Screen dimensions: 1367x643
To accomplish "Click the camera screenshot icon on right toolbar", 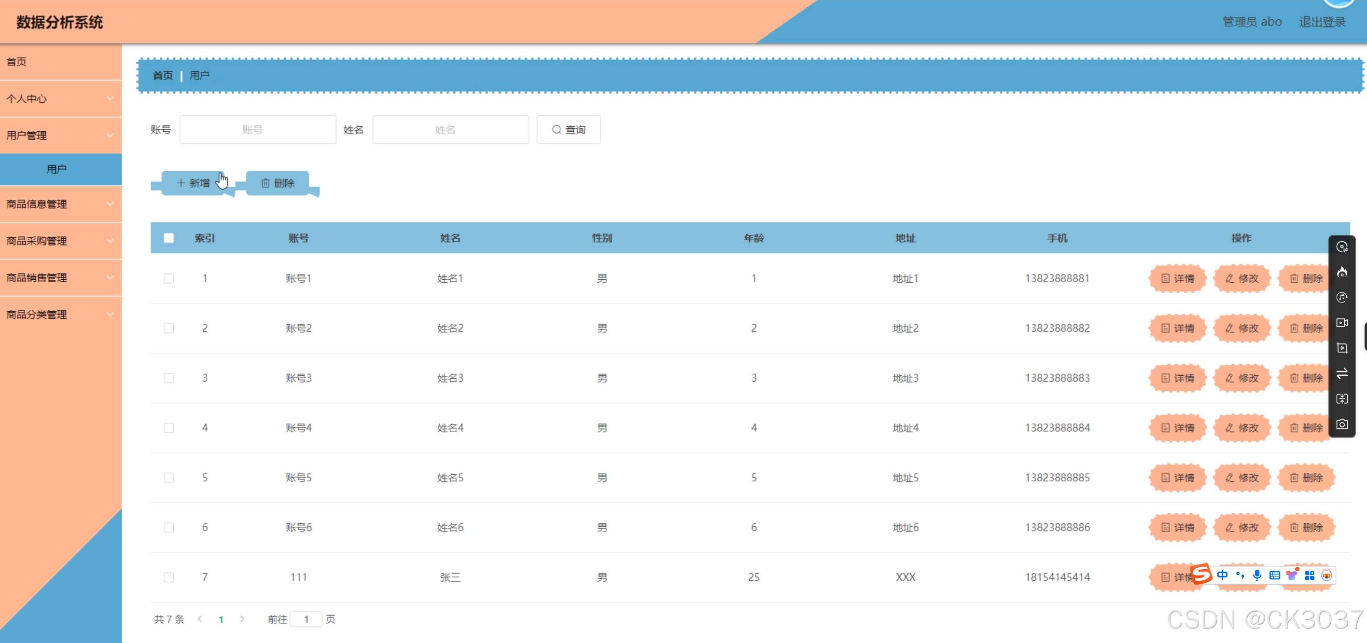I will [1342, 424].
